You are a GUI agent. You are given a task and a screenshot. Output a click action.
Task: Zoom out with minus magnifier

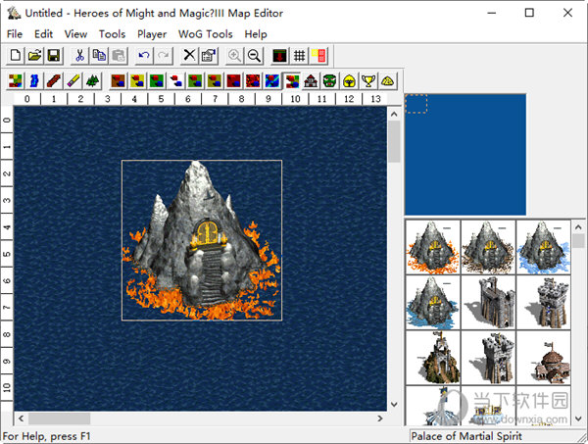pyautogui.click(x=254, y=56)
